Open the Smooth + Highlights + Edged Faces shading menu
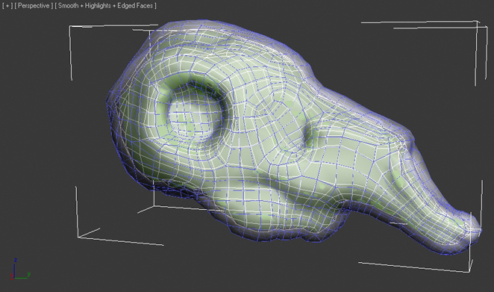This screenshot has height=292, width=494. coord(105,6)
